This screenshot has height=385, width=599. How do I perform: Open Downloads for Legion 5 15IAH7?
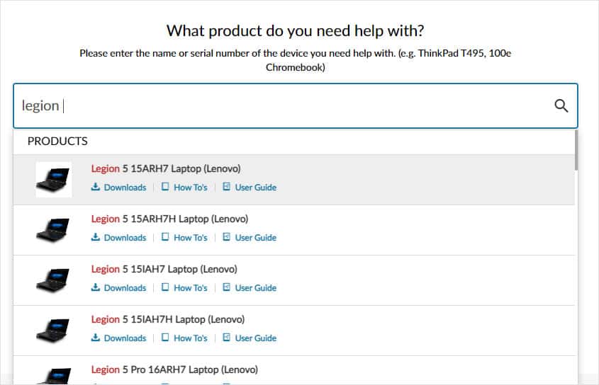tap(119, 288)
